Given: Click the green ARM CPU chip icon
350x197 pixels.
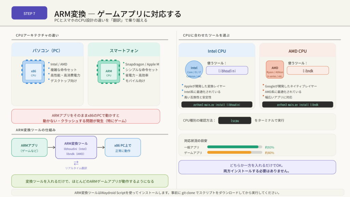Looking at the screenshot, I should tap(109, 73).
